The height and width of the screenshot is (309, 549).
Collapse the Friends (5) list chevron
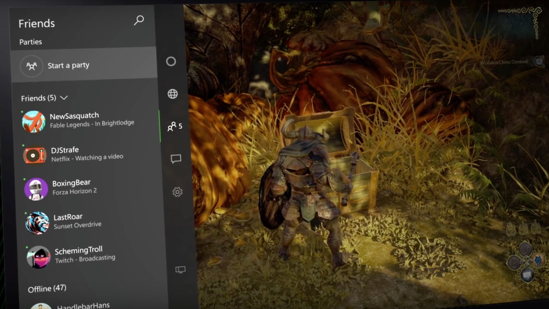coord(64,97)
